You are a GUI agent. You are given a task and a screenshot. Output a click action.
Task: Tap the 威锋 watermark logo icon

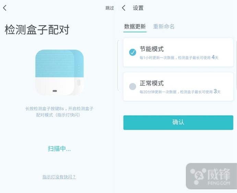(198, 176)
